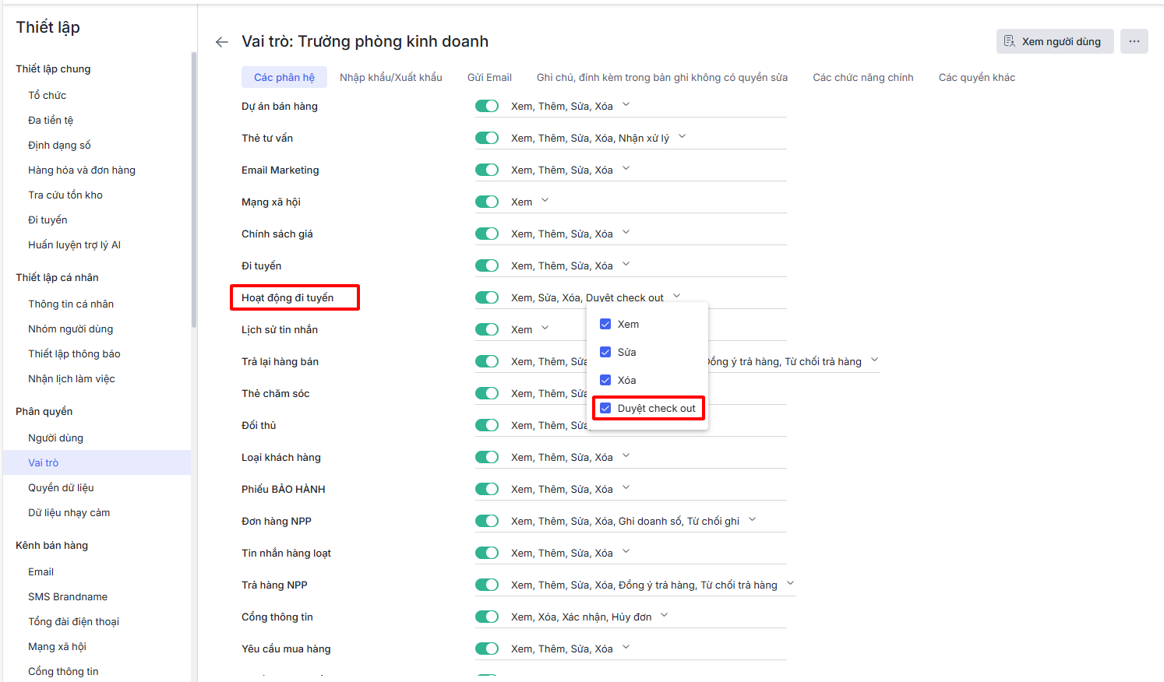Open the three-dot more options menu
This screenshot has width=1164, height=682.
coord(1134,41)
